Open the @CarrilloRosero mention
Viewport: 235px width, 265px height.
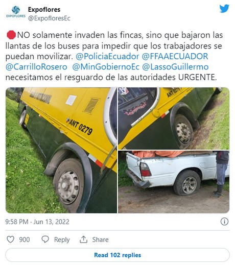(36, 67)
